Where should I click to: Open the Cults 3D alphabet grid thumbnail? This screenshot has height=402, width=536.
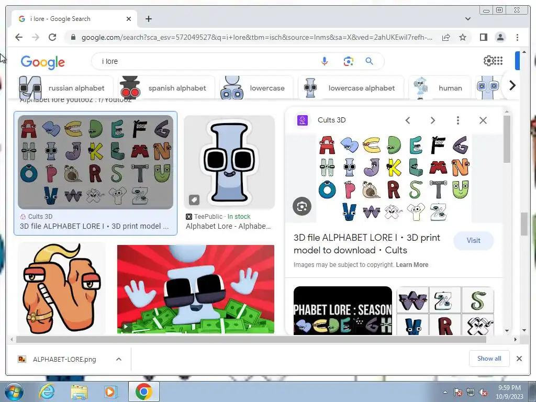tap(95, 162)
